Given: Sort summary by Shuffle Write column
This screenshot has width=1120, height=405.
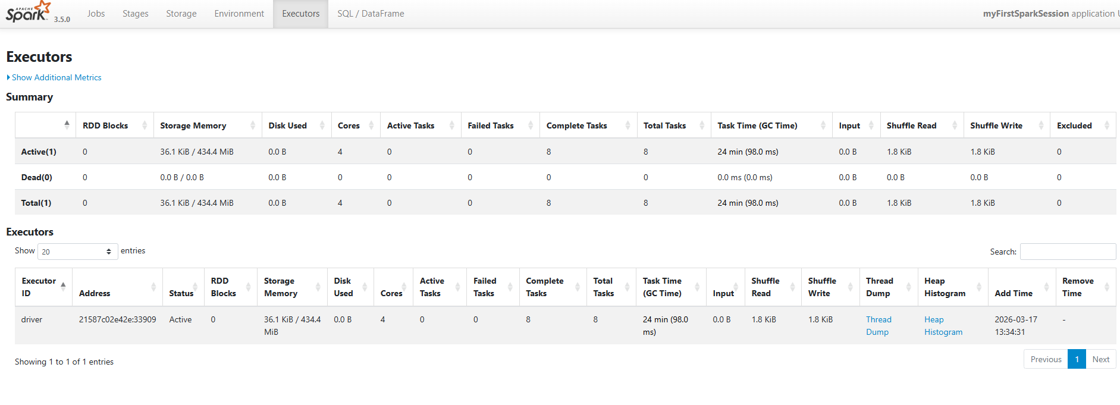Looking at the screenshot, I should [x=1007, y=125].
